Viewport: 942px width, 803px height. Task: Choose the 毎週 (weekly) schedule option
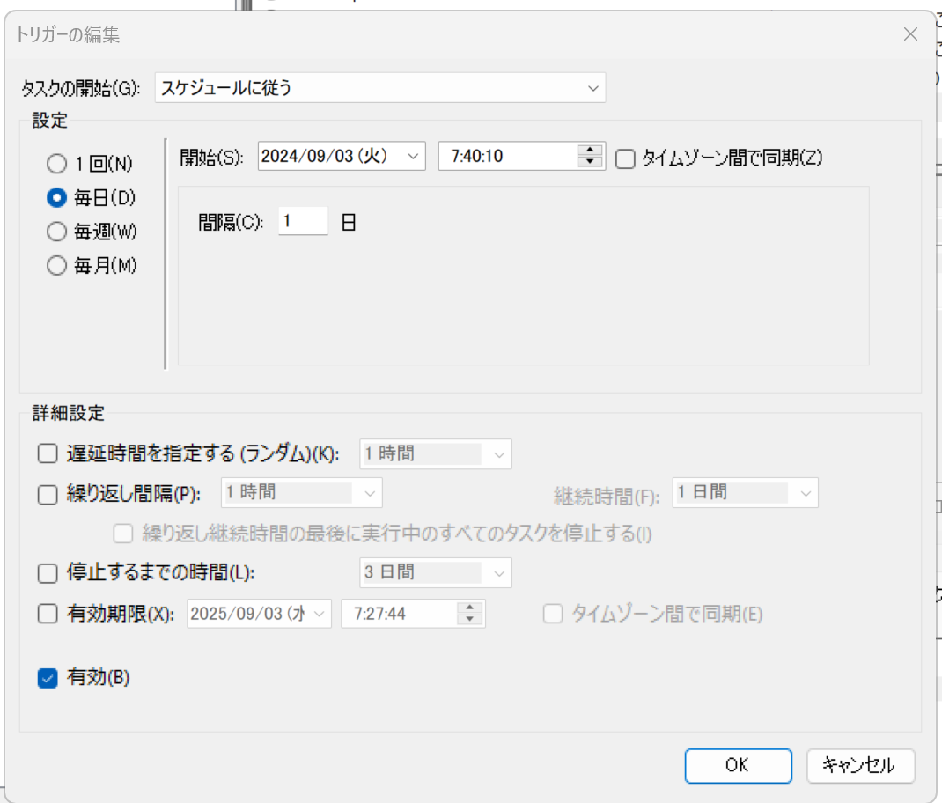pyautogui.click(x=57, y=232)
